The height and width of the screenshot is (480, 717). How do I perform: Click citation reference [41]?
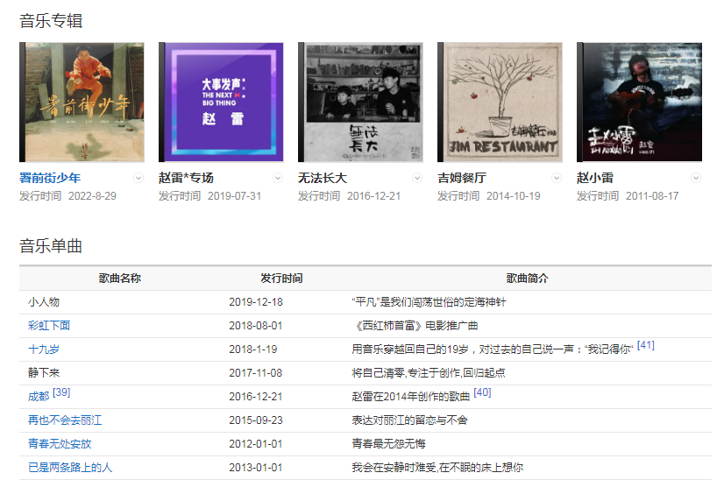pos(645,346)
